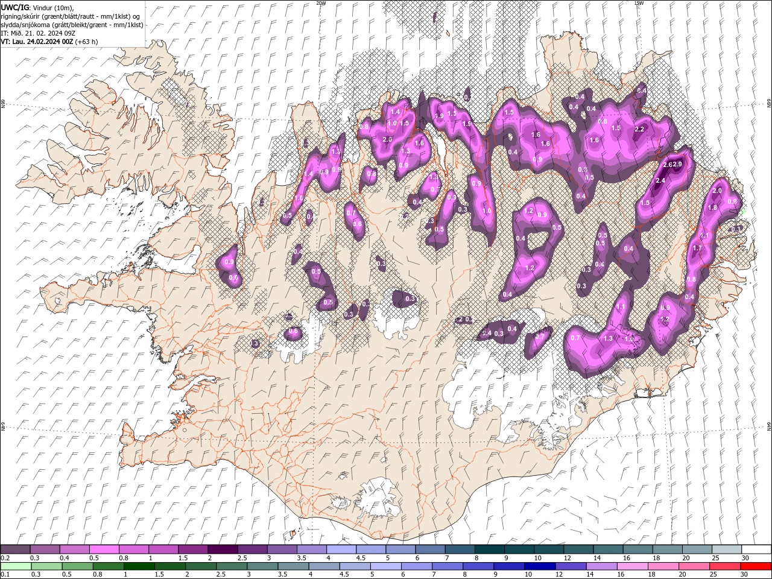Screen dimensions: 772x579
Task: Click the grey 20 snow legend swatch
Action: (697, 549)
